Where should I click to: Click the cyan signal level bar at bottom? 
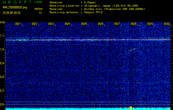[x=88, y=109]
